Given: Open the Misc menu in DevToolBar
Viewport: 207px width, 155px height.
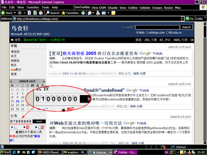Looking at the screenshot, I should pyautogui.click(x=178, y=8).
